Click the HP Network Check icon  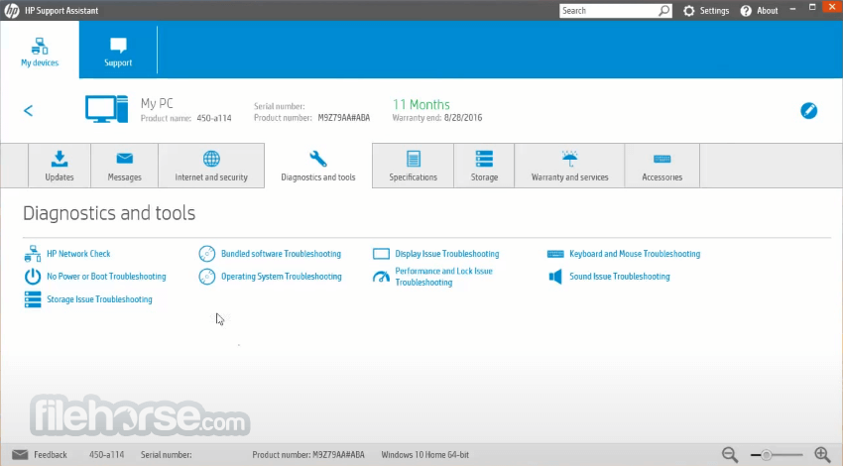[33, 254]
